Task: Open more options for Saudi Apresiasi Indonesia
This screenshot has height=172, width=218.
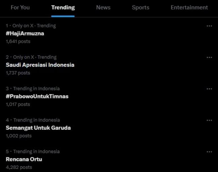Action: 209,58
